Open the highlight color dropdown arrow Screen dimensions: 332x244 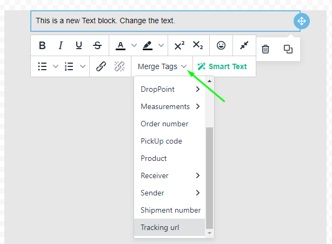(161, 46)
